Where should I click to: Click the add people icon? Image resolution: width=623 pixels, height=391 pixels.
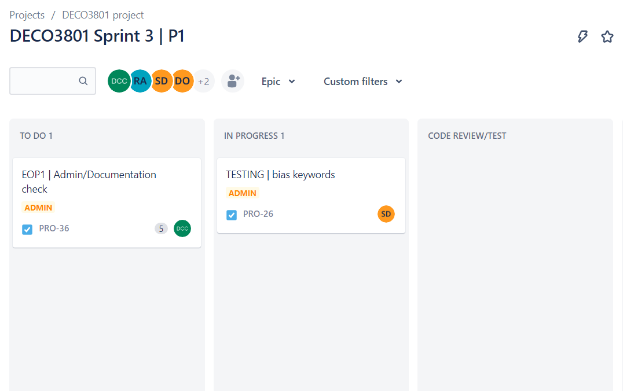point(233,81)
